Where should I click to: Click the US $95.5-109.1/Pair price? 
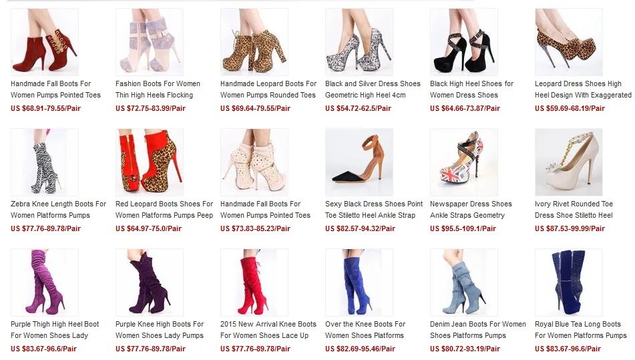pyautogui.click(x=463, y=228)
